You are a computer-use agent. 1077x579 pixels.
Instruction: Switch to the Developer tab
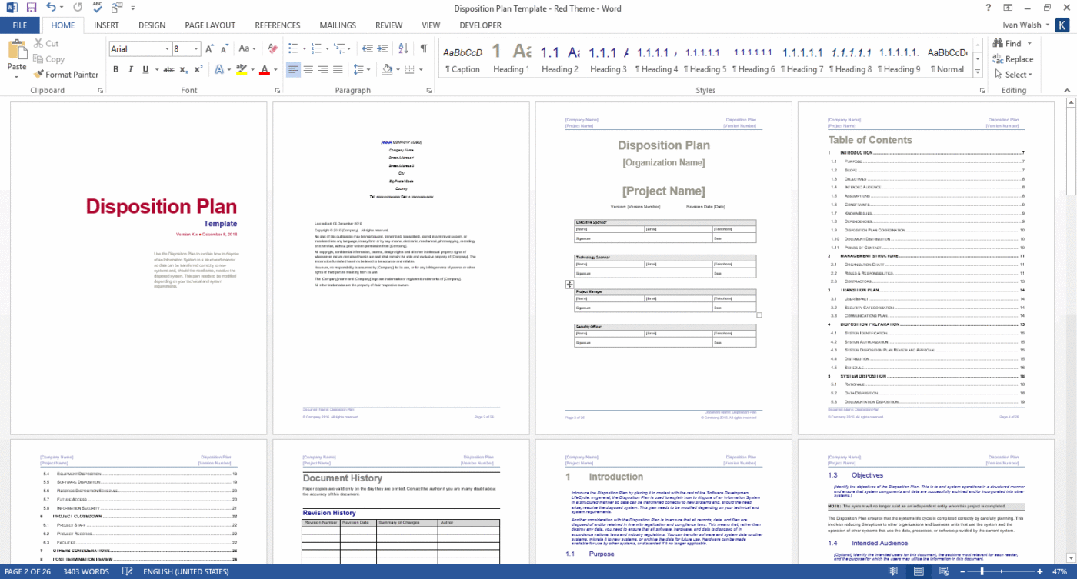(x=480, y=25)
